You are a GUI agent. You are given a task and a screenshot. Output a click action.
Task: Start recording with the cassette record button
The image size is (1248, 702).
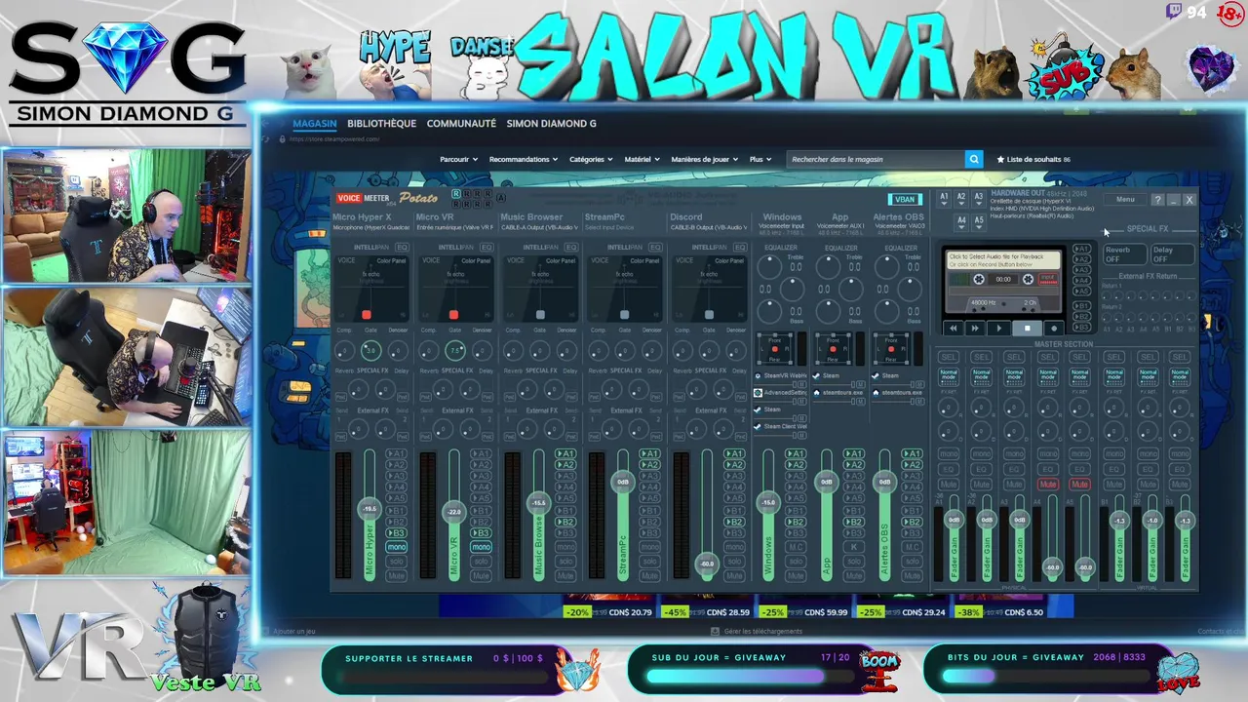pos(1053,329)
